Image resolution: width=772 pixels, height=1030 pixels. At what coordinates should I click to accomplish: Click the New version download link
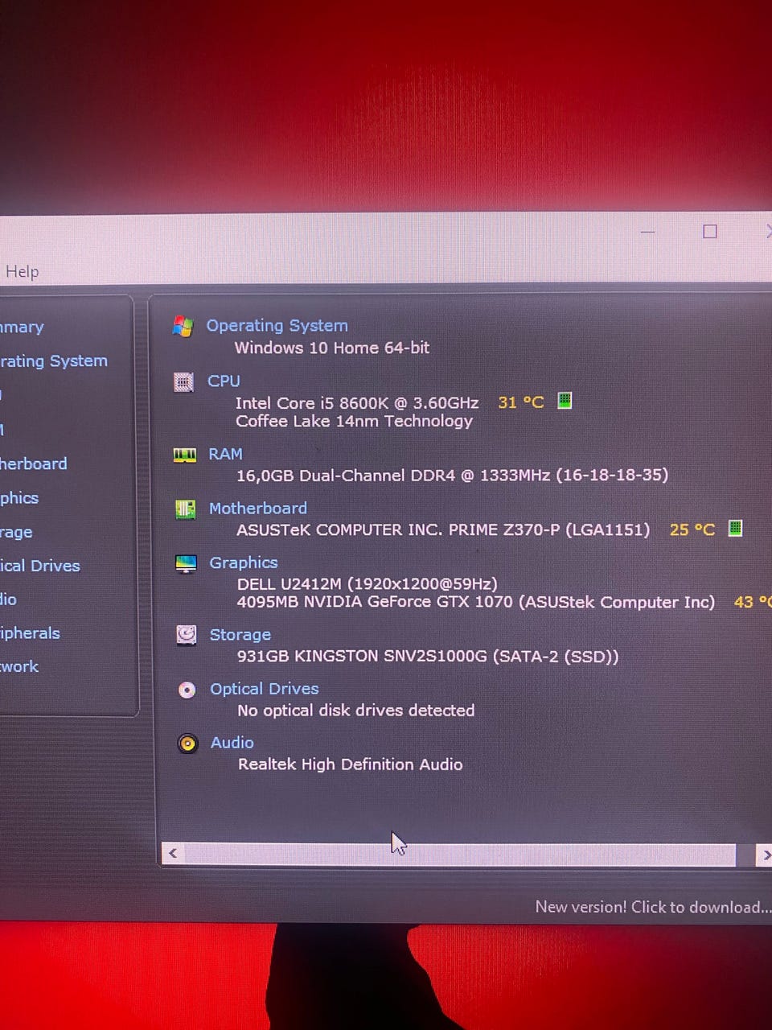pyautogui.click(x=653, y=907)
